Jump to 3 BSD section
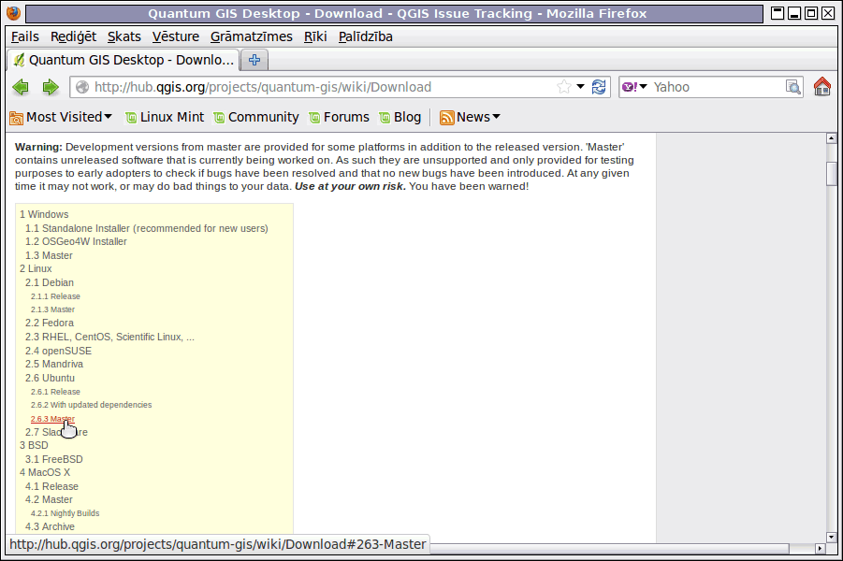 34,445
